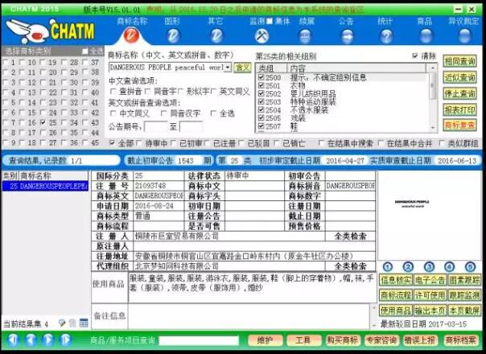This screenshot has height=354, width=486.
Task: Select the 公告 round icon
Action: 346,36
